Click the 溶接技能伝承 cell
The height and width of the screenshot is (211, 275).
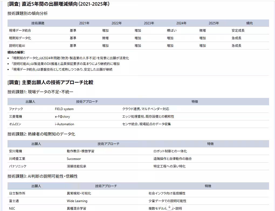point(77,166)
